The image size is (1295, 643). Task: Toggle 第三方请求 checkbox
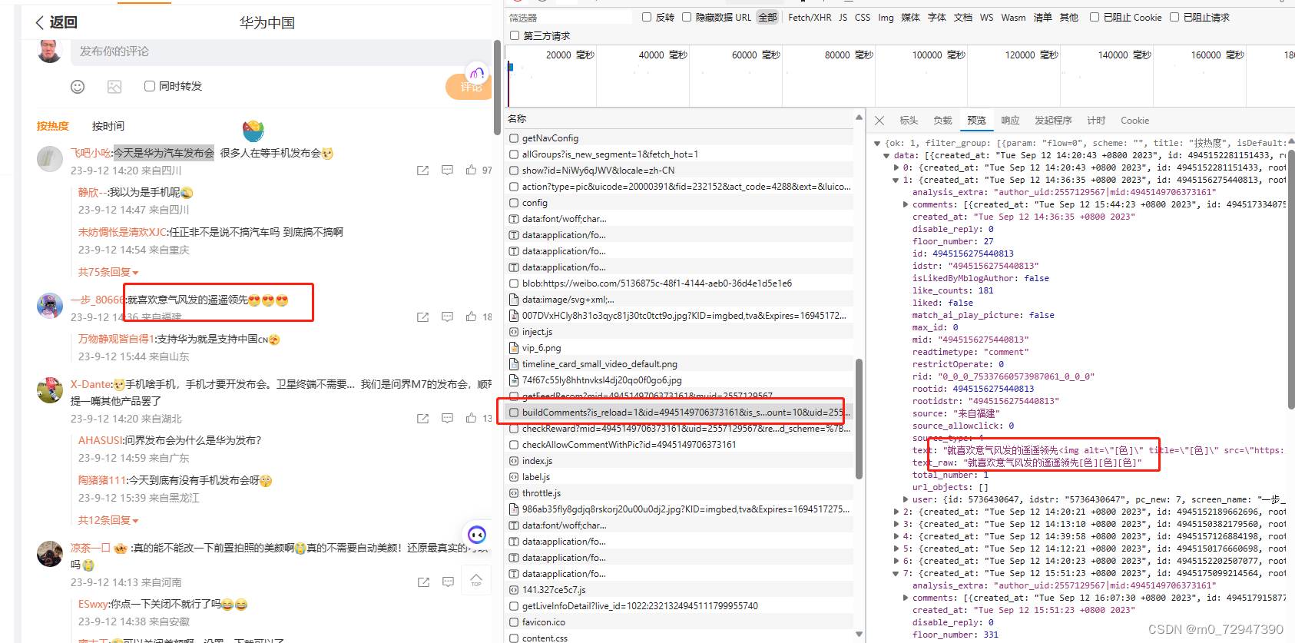pyautogui.click(x=515, y=35)
